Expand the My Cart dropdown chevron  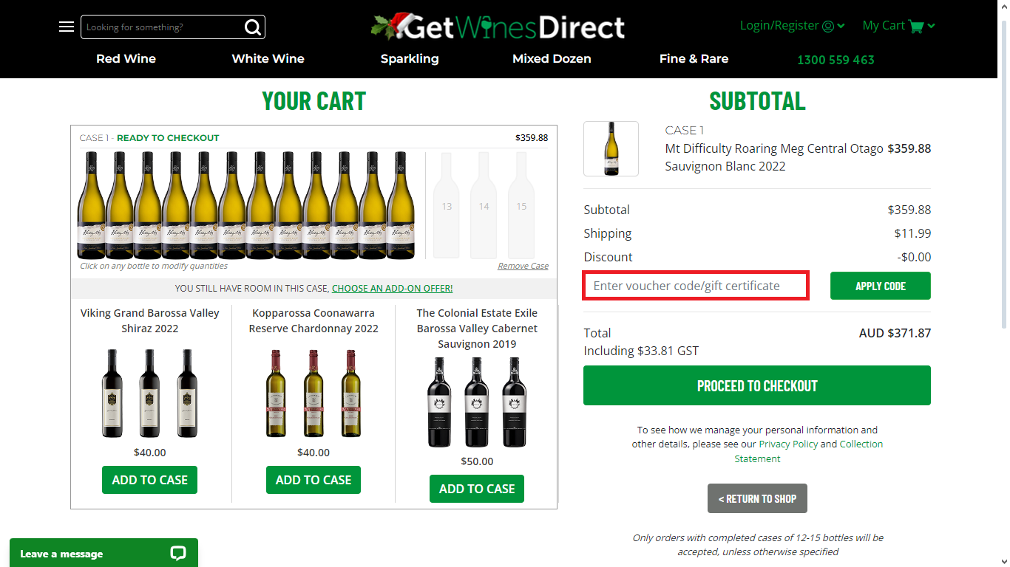click(x=932, y=25)
